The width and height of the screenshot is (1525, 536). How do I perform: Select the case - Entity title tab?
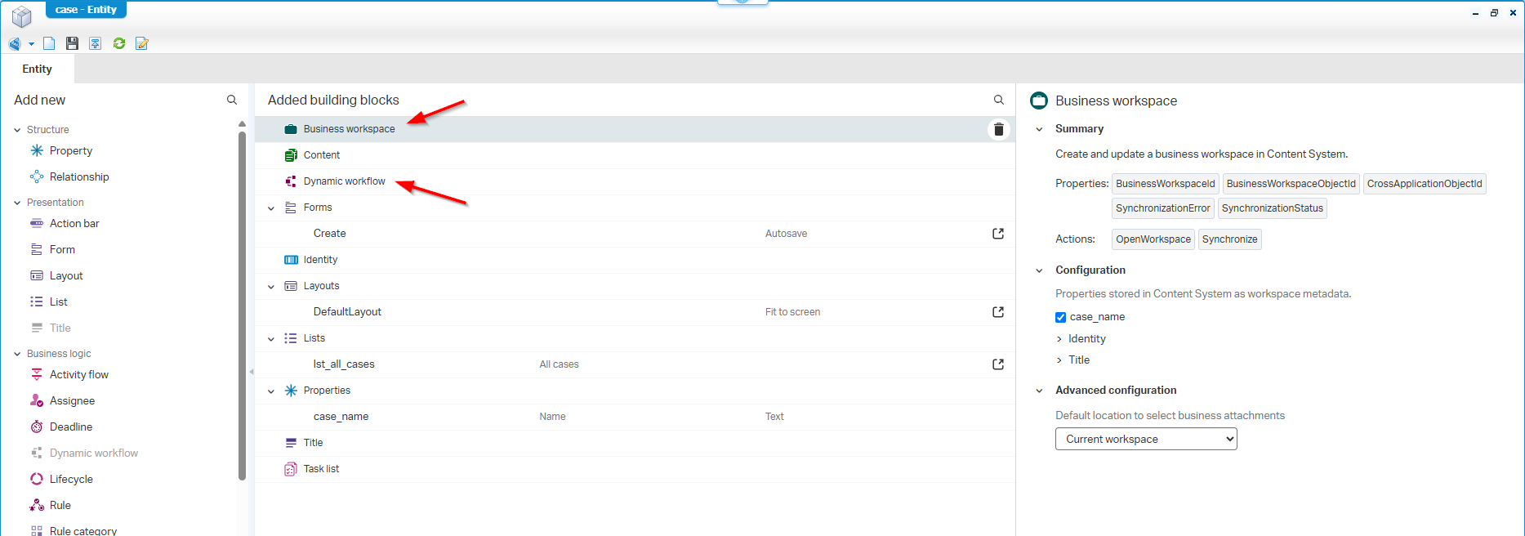[86, 10]
